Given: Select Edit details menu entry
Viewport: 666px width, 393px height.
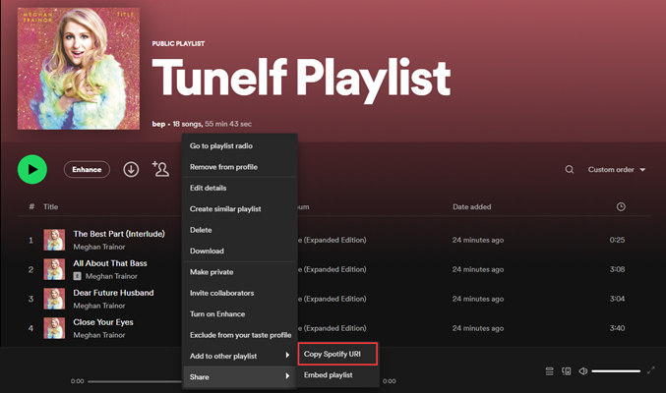Looking at the screenshot, I should point(239,188).
